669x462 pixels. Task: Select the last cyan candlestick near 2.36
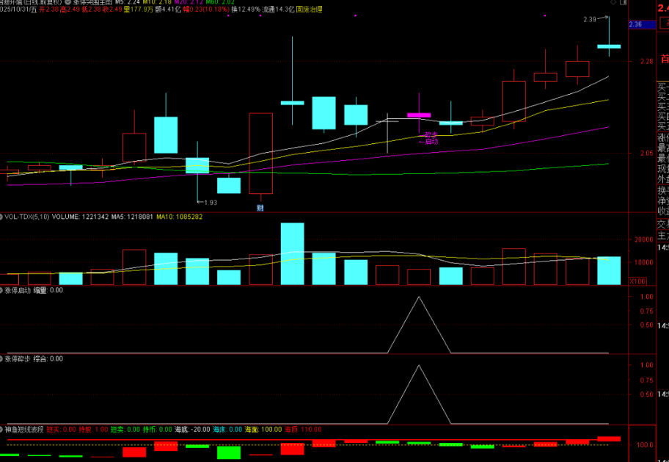(x=608, y=46)
